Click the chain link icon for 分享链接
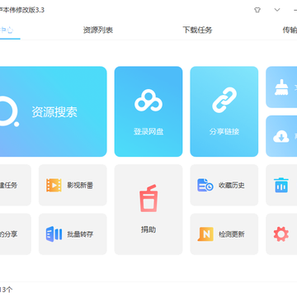The width and height of the screenshot is (297, 297). pyautogui.click(x=224, y=100)
